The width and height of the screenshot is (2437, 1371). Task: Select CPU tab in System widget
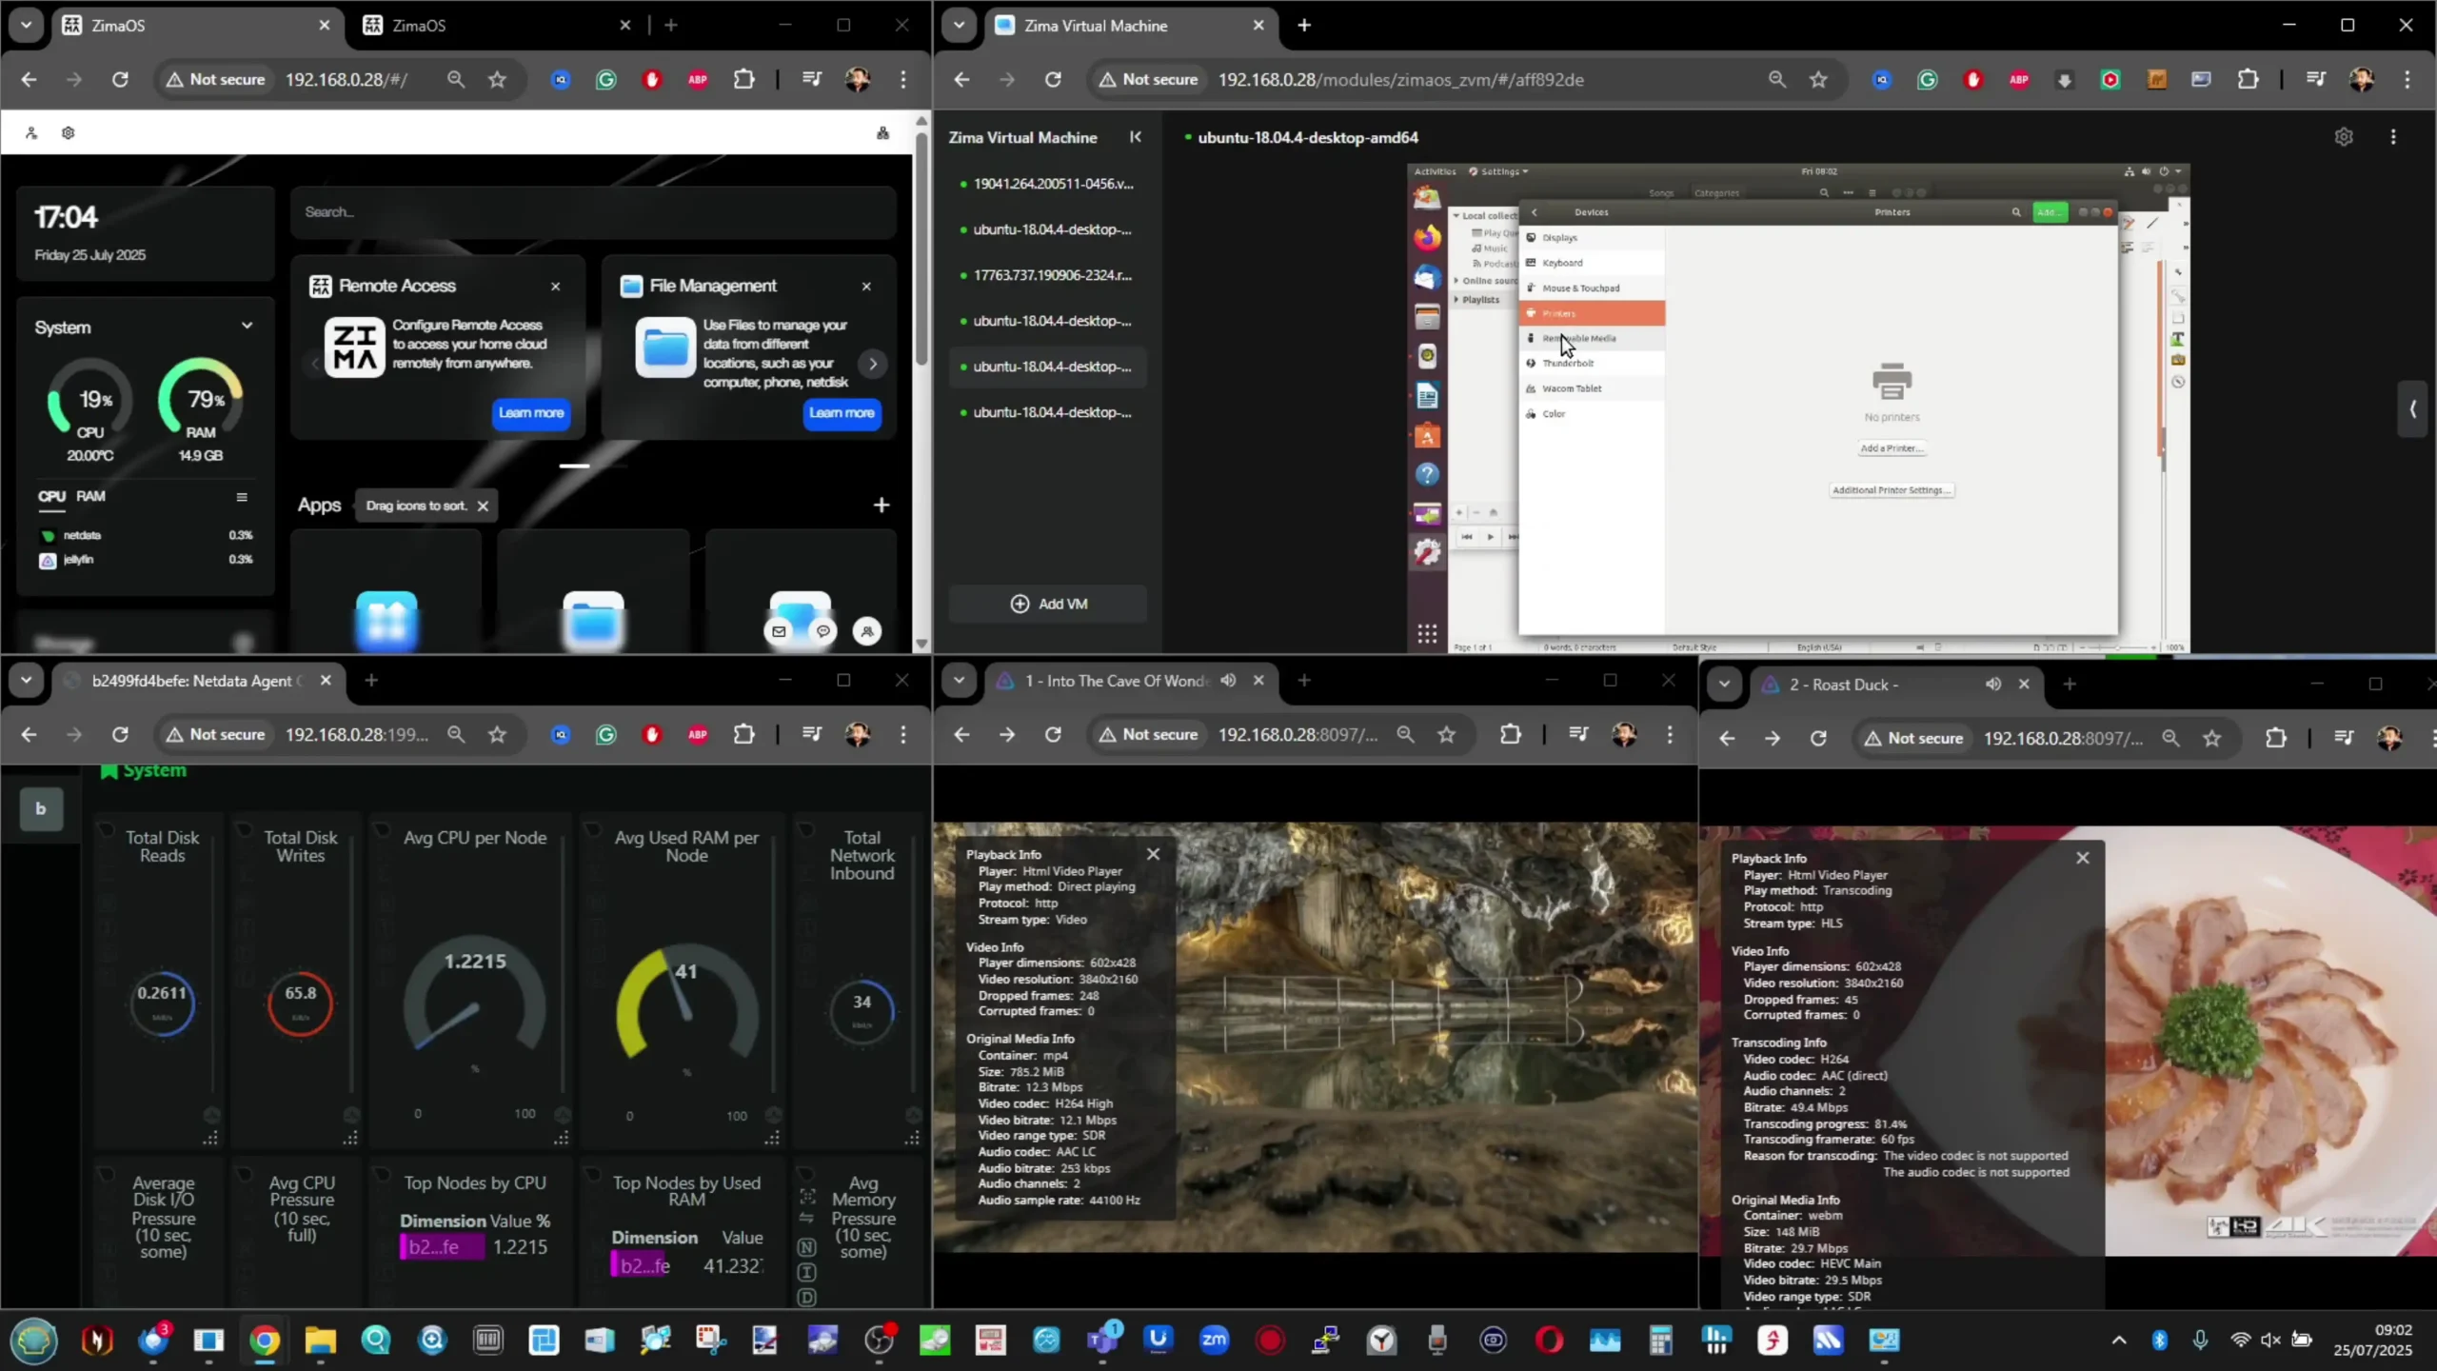pos(51,496)
